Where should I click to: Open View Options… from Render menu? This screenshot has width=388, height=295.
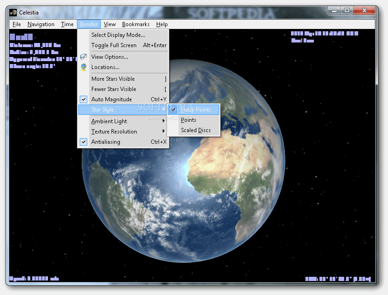pyautogui.click(x=123, y=57)
